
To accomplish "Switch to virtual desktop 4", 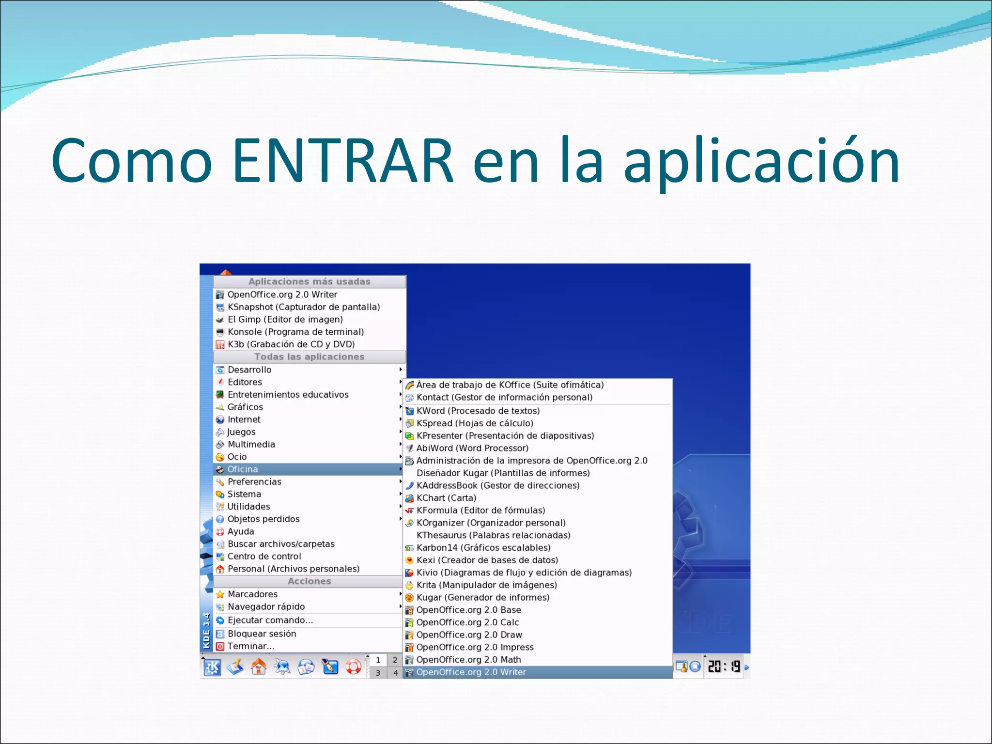I will pyautogui.click(x=395, y=673).
